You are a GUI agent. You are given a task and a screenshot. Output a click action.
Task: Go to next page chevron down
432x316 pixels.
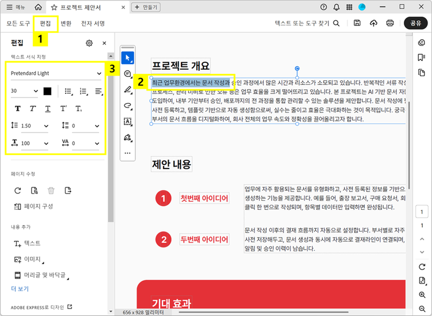coord(422,252)
